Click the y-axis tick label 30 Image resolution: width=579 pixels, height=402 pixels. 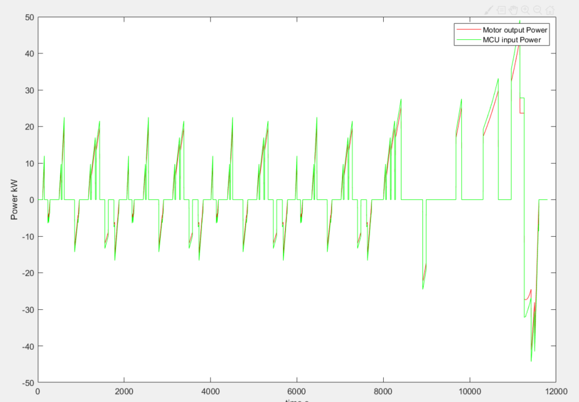[x=29, y=90]
